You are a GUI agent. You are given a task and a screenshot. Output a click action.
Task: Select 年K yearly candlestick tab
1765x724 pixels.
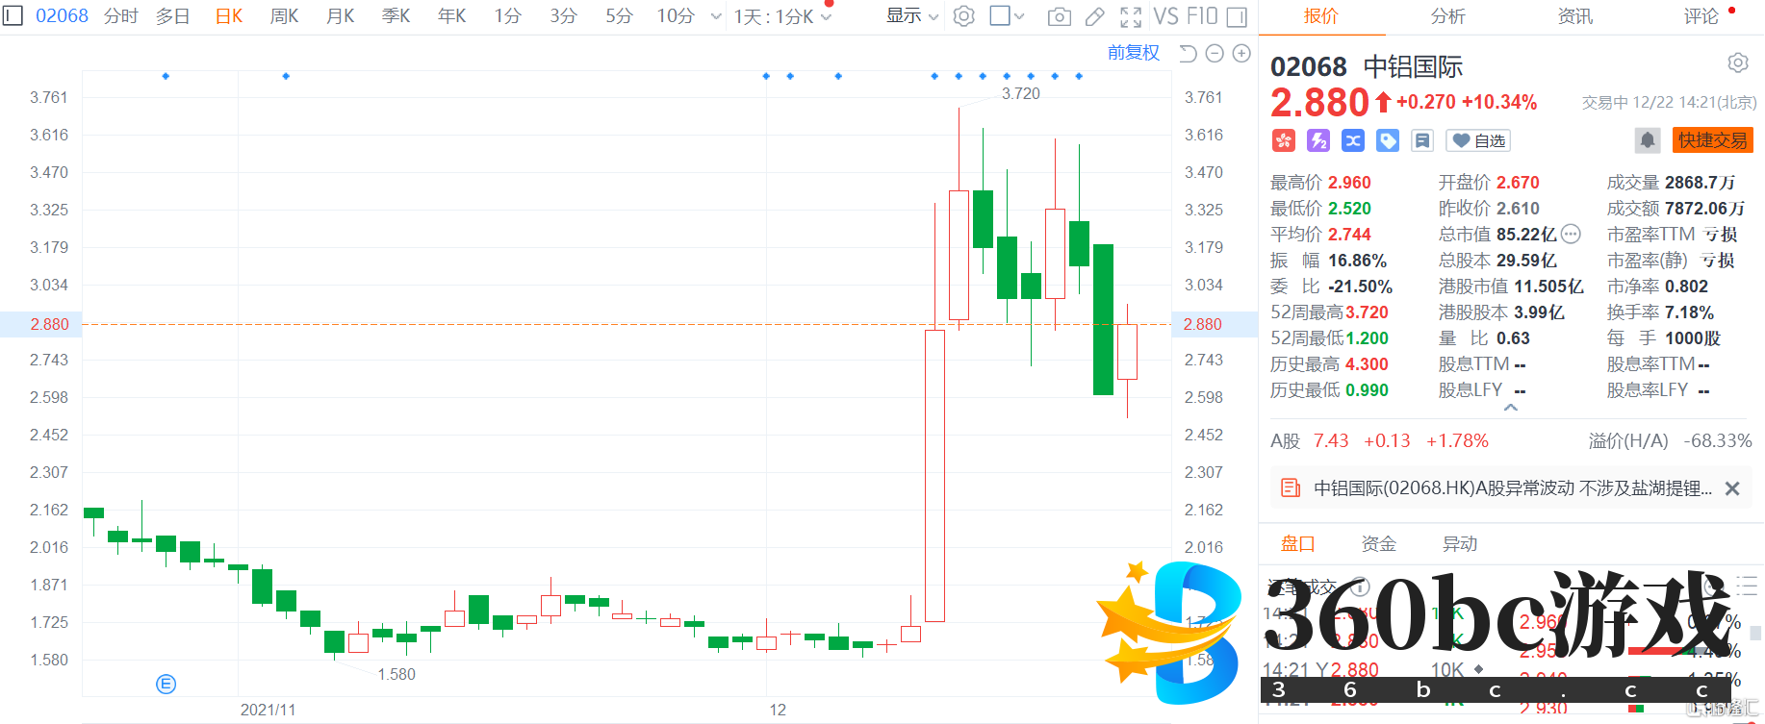point(452,16)
